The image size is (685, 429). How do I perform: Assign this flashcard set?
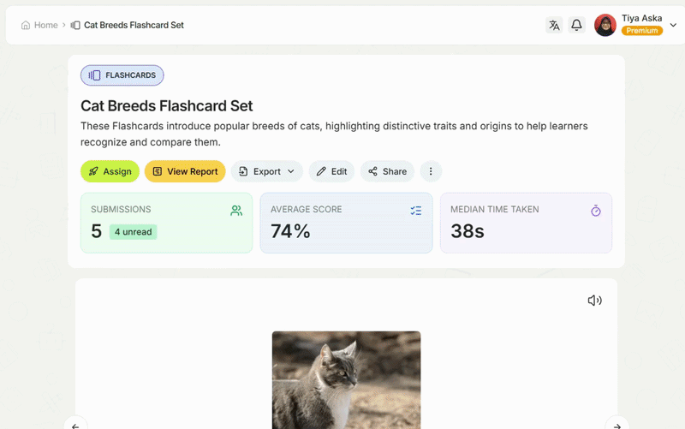(x=110, y=171)
